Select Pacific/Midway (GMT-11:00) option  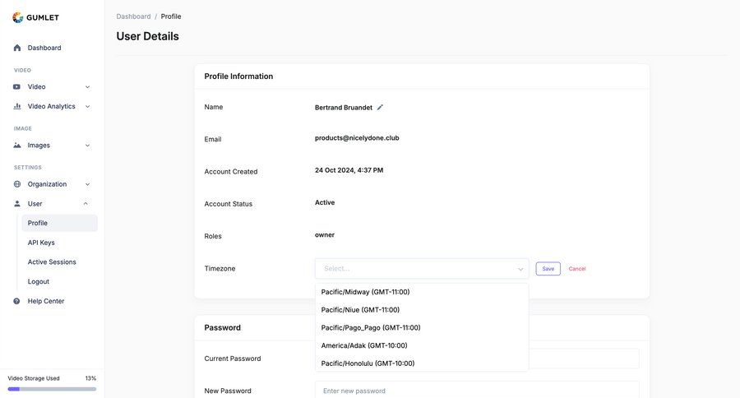pos(422,292)
